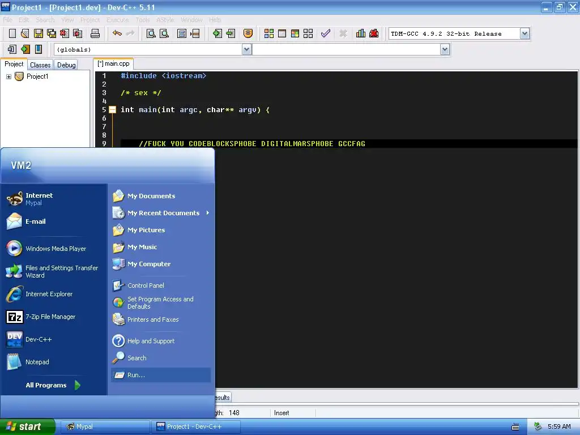Click Project1 - Dev-C++ taskbar button
Image resolution: width=580 pixels, height=435 pixels.
point(196,427)
